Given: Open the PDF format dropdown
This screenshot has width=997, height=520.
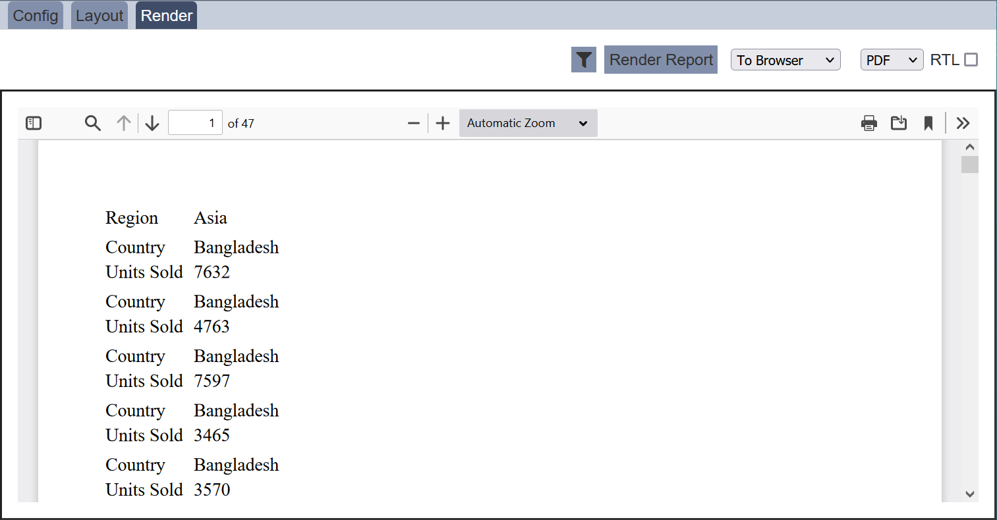Looking at the screenshot, I should pos(892,60).
